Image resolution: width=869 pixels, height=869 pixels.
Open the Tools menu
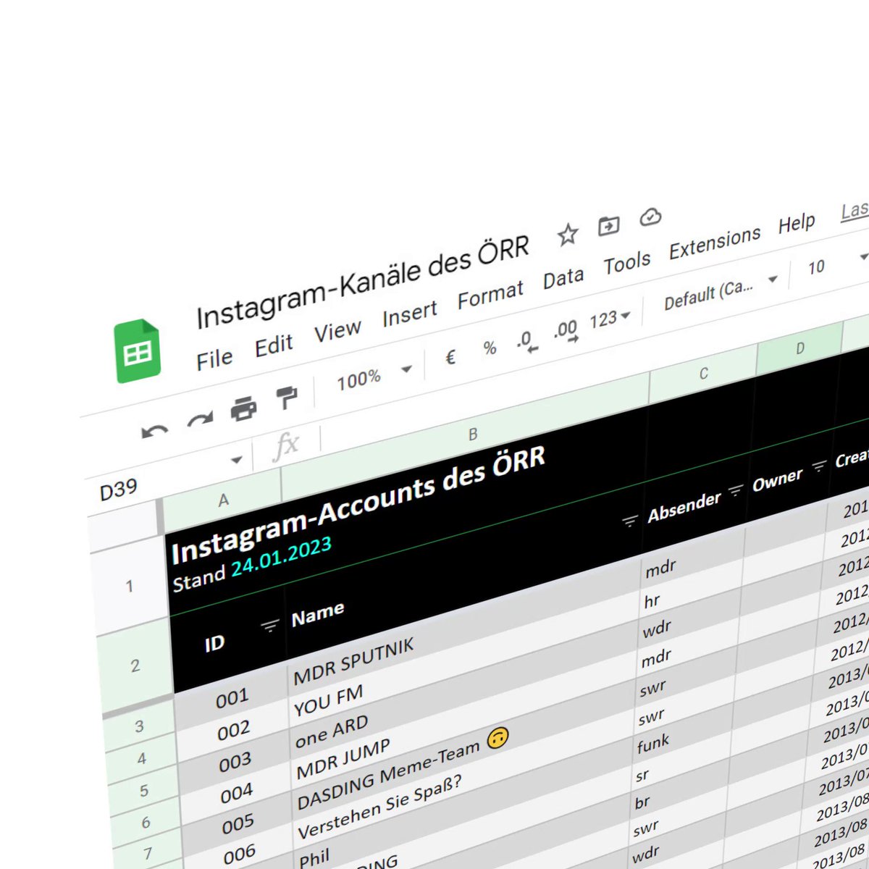pos(627,262)
